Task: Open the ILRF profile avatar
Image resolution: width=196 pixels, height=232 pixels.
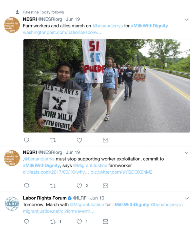Action: (x=12, y=204)
